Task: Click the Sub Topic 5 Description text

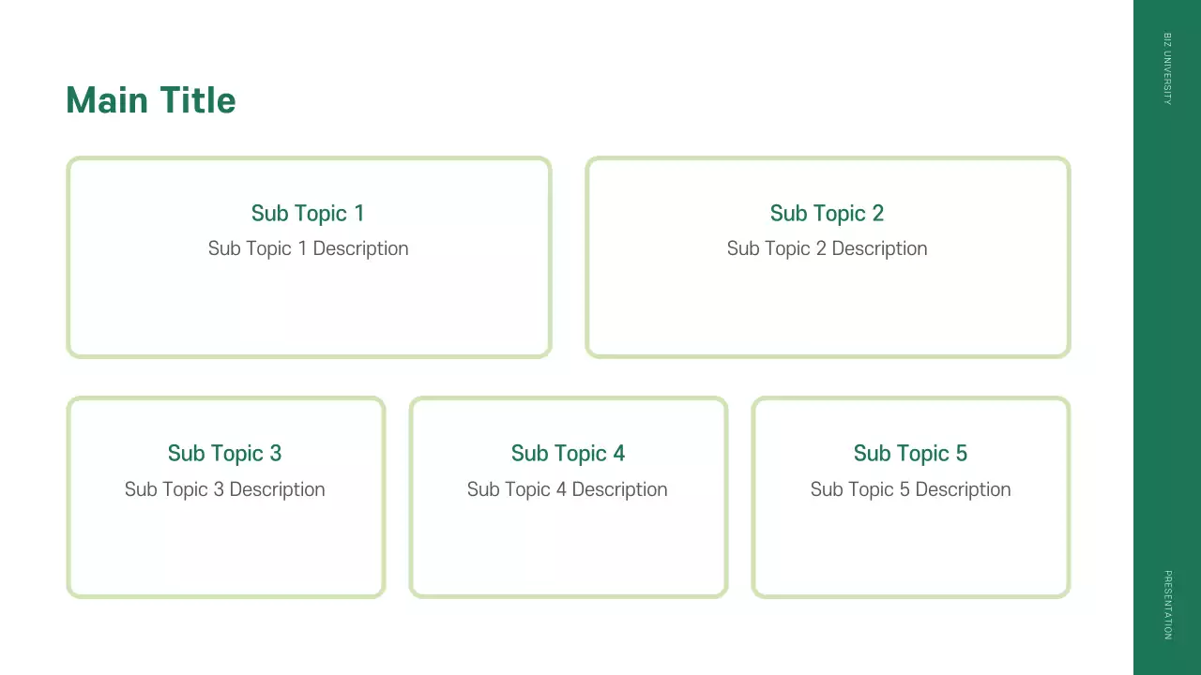Action: [x=910, y=489]
